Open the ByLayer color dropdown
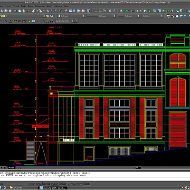 (71, 16)
